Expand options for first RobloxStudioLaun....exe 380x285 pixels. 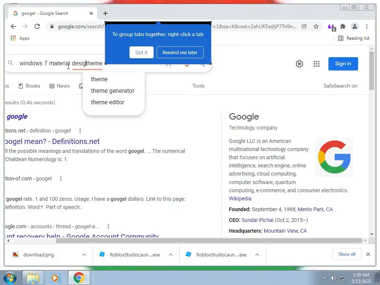click(171, 255)
